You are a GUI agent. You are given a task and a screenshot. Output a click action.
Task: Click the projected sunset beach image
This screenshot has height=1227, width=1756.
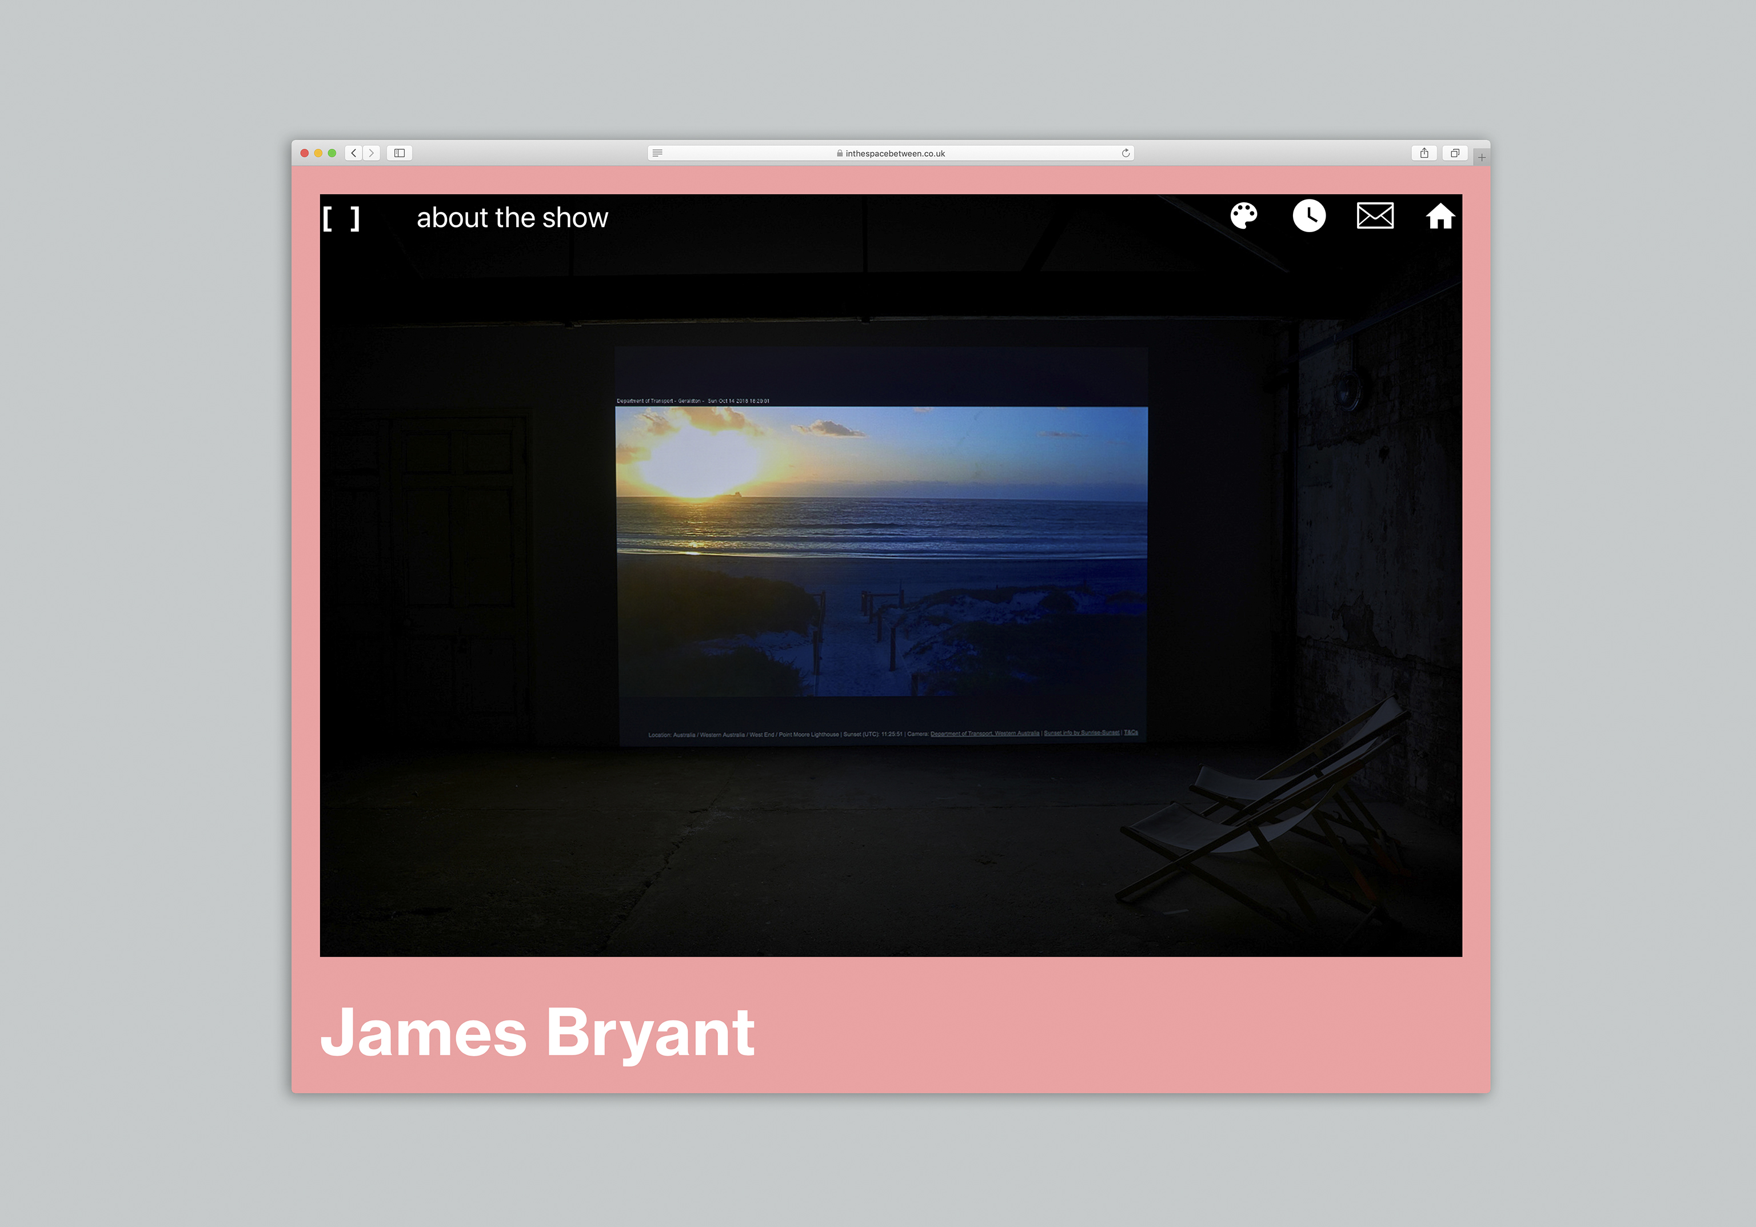pos(881,551)
